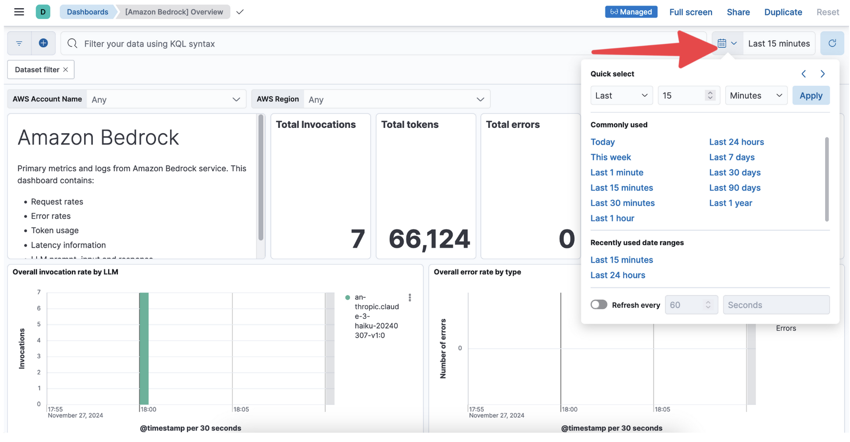This screenshot has height=442, width=850.
Task: Open the Last tense dropdown
Action: (621, 95)
